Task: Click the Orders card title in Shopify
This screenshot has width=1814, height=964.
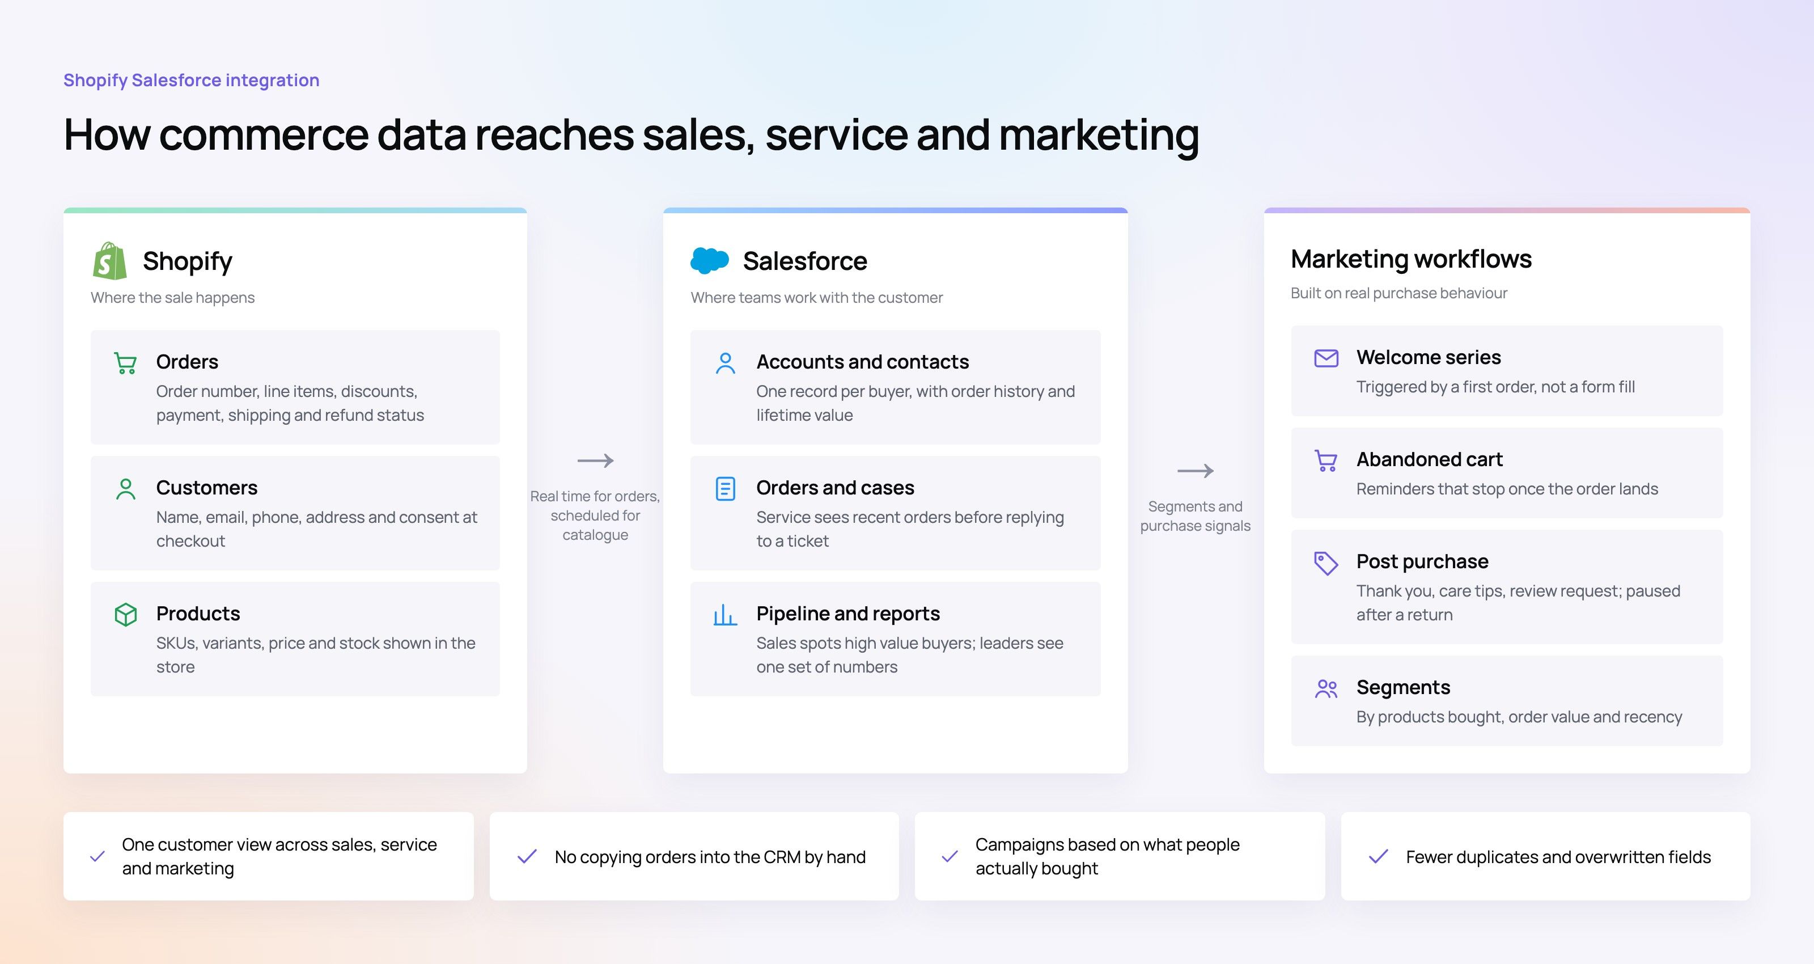Action: point(187,362)
